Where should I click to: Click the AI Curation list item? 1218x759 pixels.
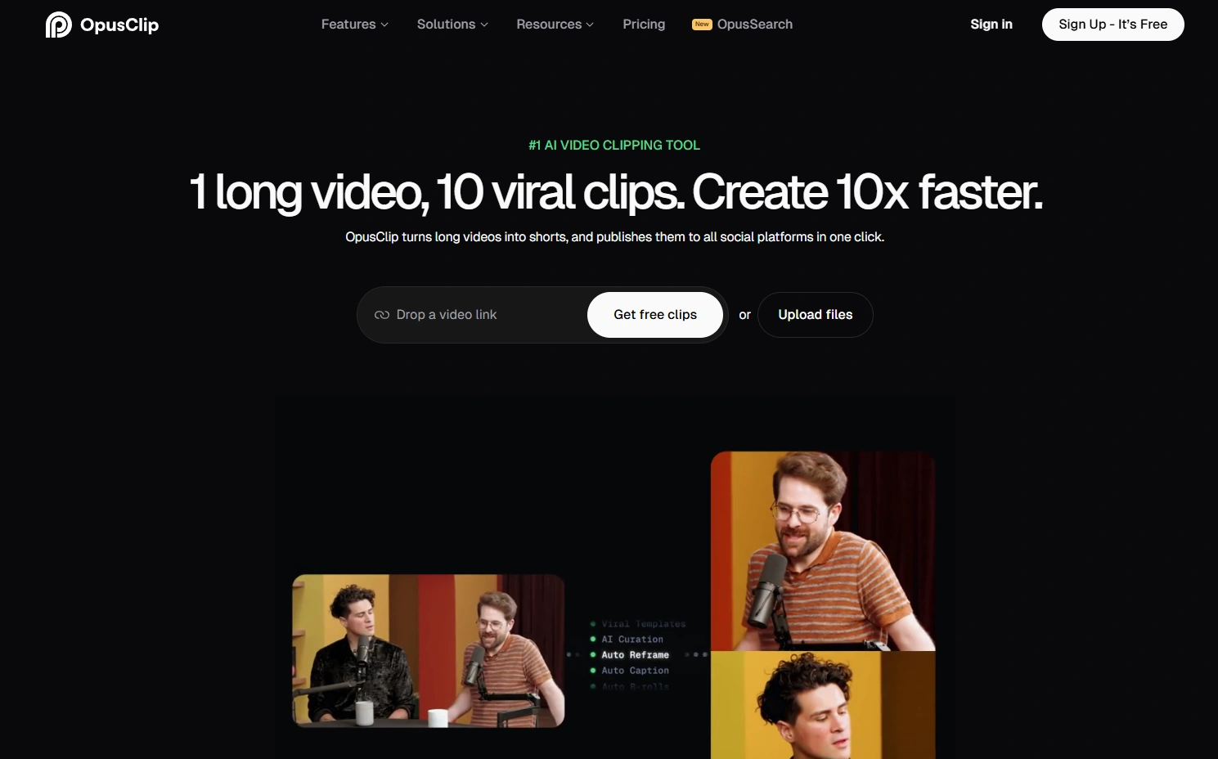pos(631,640)
